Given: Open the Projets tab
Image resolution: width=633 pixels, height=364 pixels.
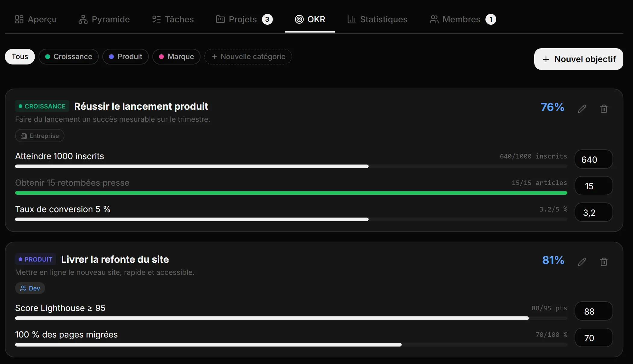Looking at the screenshot, I should (x=244, y=19).
